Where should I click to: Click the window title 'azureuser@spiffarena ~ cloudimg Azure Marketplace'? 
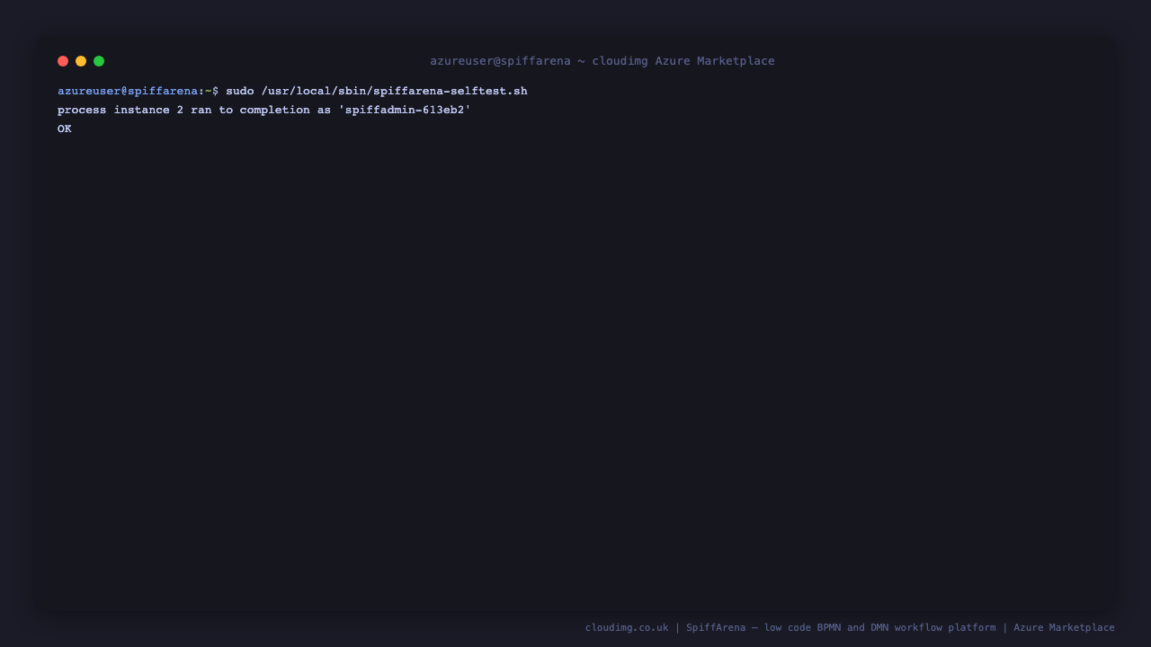(x=602, y=61)
